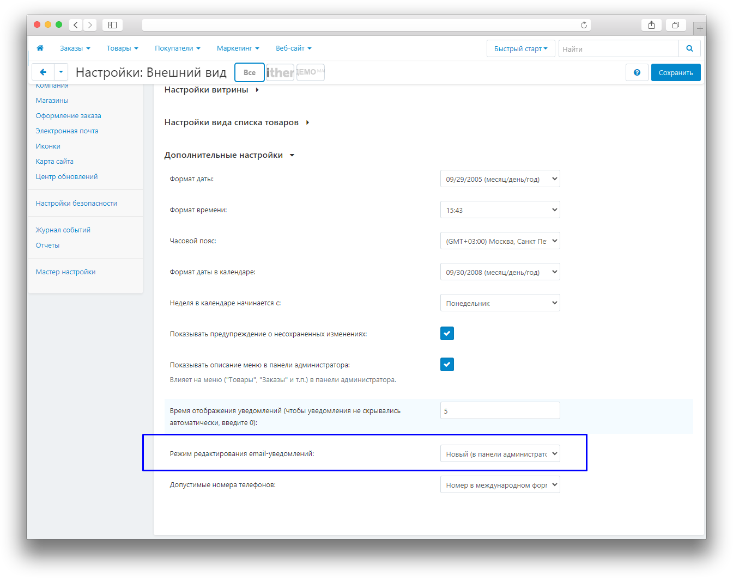This screenshot has width=733, height=578.
Task: Click the Safari address bar
Action: (366, 25)
